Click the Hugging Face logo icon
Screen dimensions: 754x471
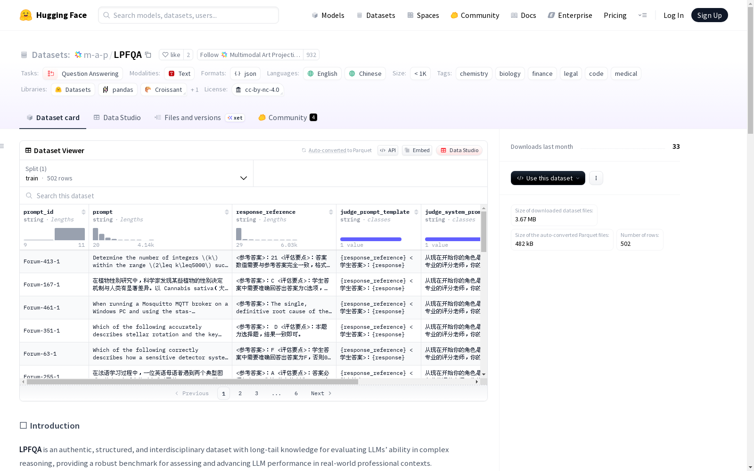click(x=26, y=15)
